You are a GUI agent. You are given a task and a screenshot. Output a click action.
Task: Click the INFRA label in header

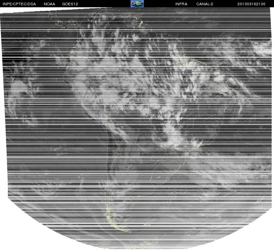[x=181, y=4]
